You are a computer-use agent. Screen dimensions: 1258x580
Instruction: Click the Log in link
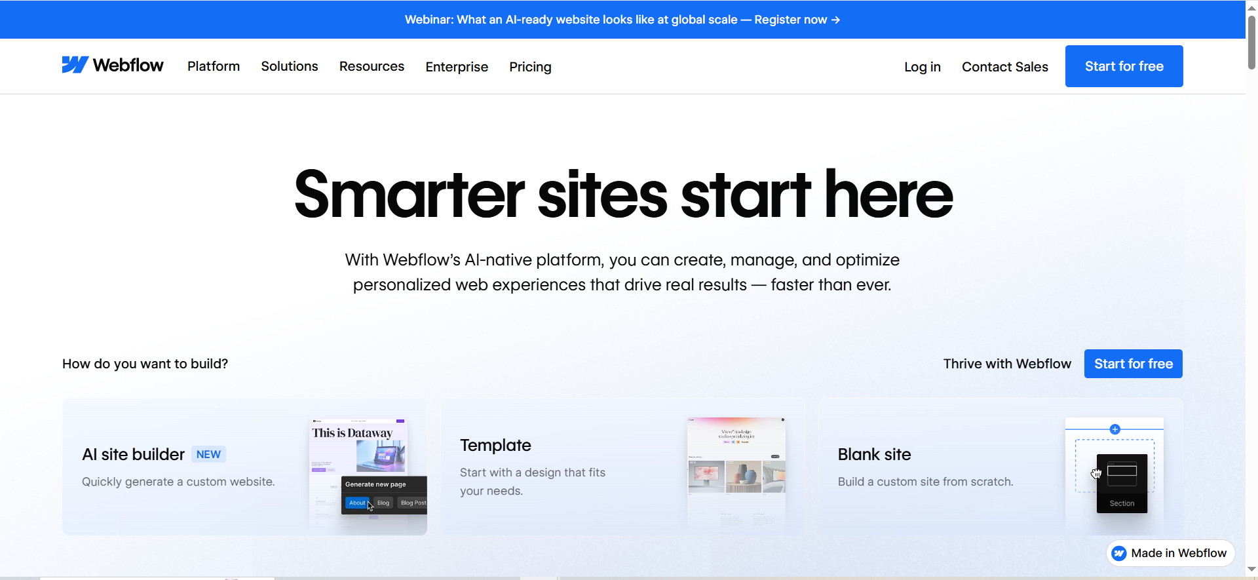coord(923,67)
